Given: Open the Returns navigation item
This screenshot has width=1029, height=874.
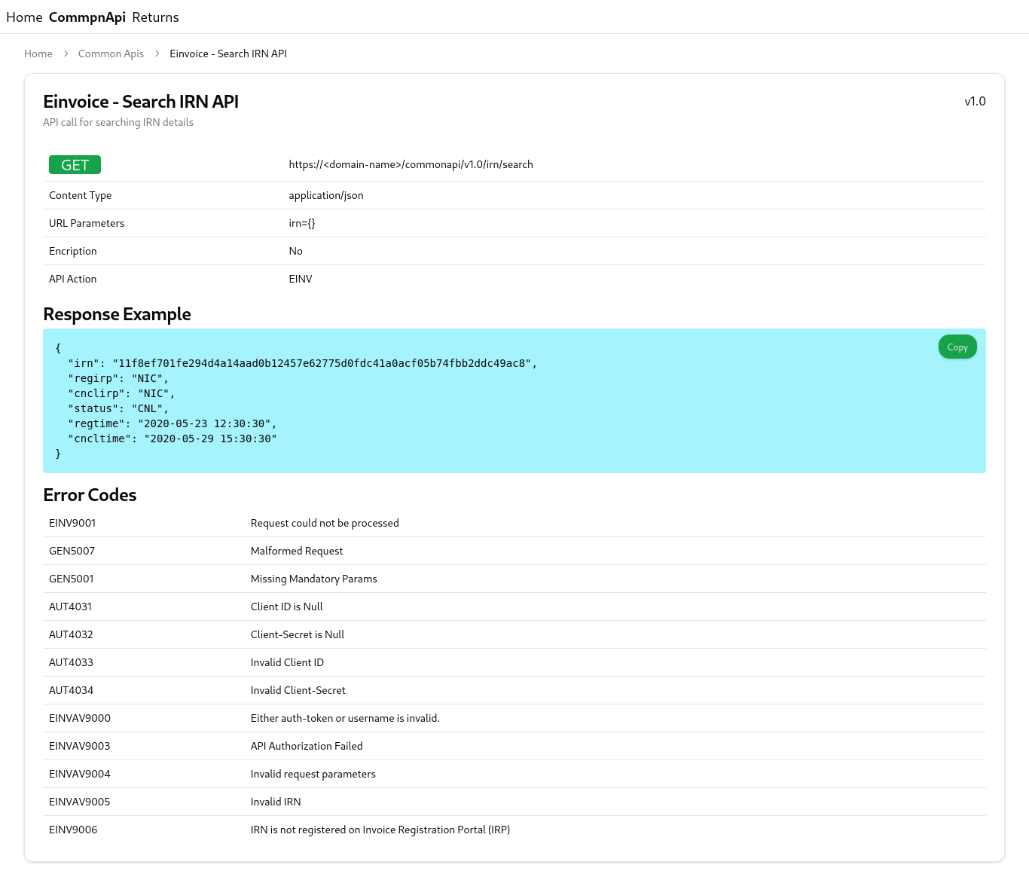Looking at the screenshot, I should [155, 17].
